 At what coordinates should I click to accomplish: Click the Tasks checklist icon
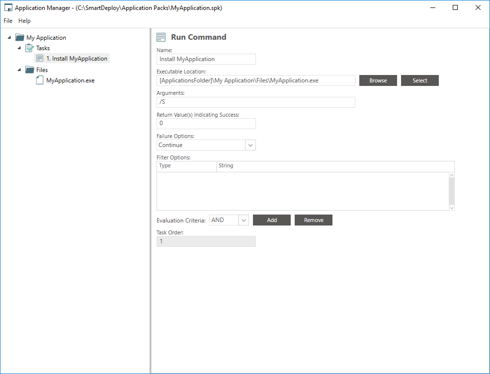pos(30,48)
